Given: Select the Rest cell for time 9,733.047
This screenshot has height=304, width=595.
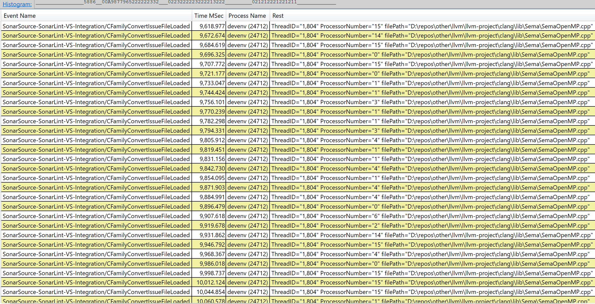Looking at the screenshot, I should click(x=430, y=83).
